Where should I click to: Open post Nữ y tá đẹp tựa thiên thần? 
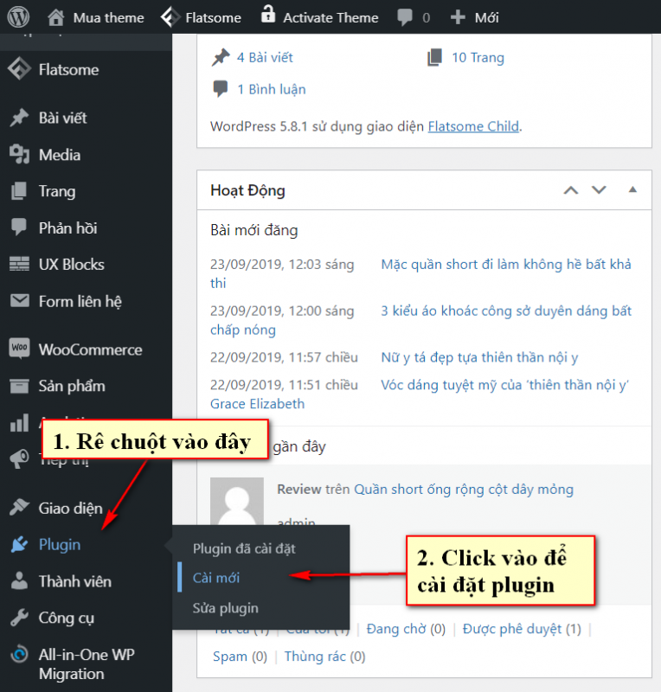pyautogui.click(x=479, y=357)
